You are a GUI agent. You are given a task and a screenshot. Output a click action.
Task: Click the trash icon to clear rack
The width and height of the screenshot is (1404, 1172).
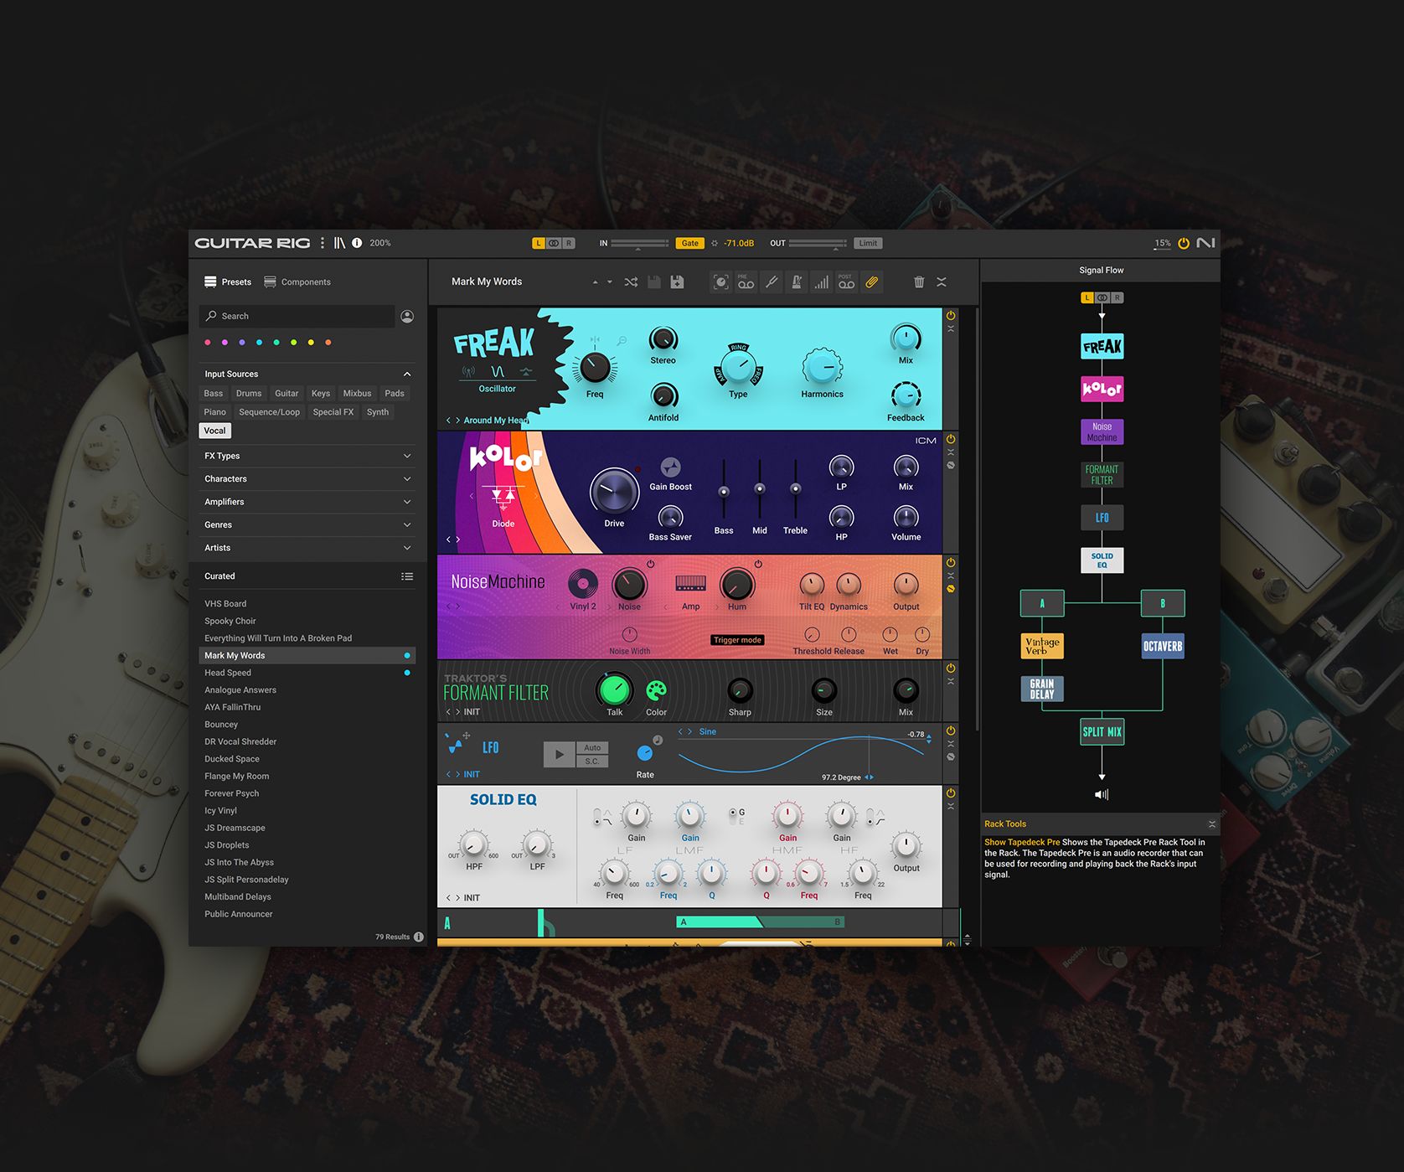click(x=919, y=282)
